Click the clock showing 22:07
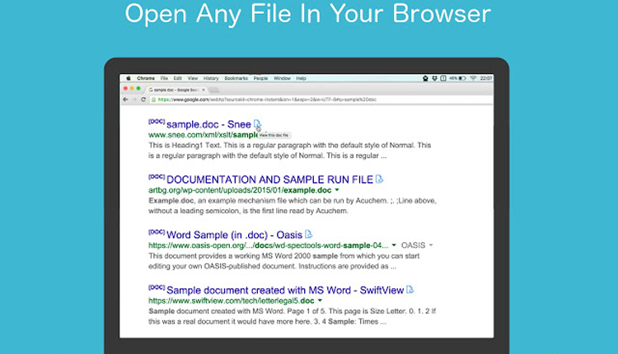The width and height of the screenshot is (618, 354). [486, 78]
